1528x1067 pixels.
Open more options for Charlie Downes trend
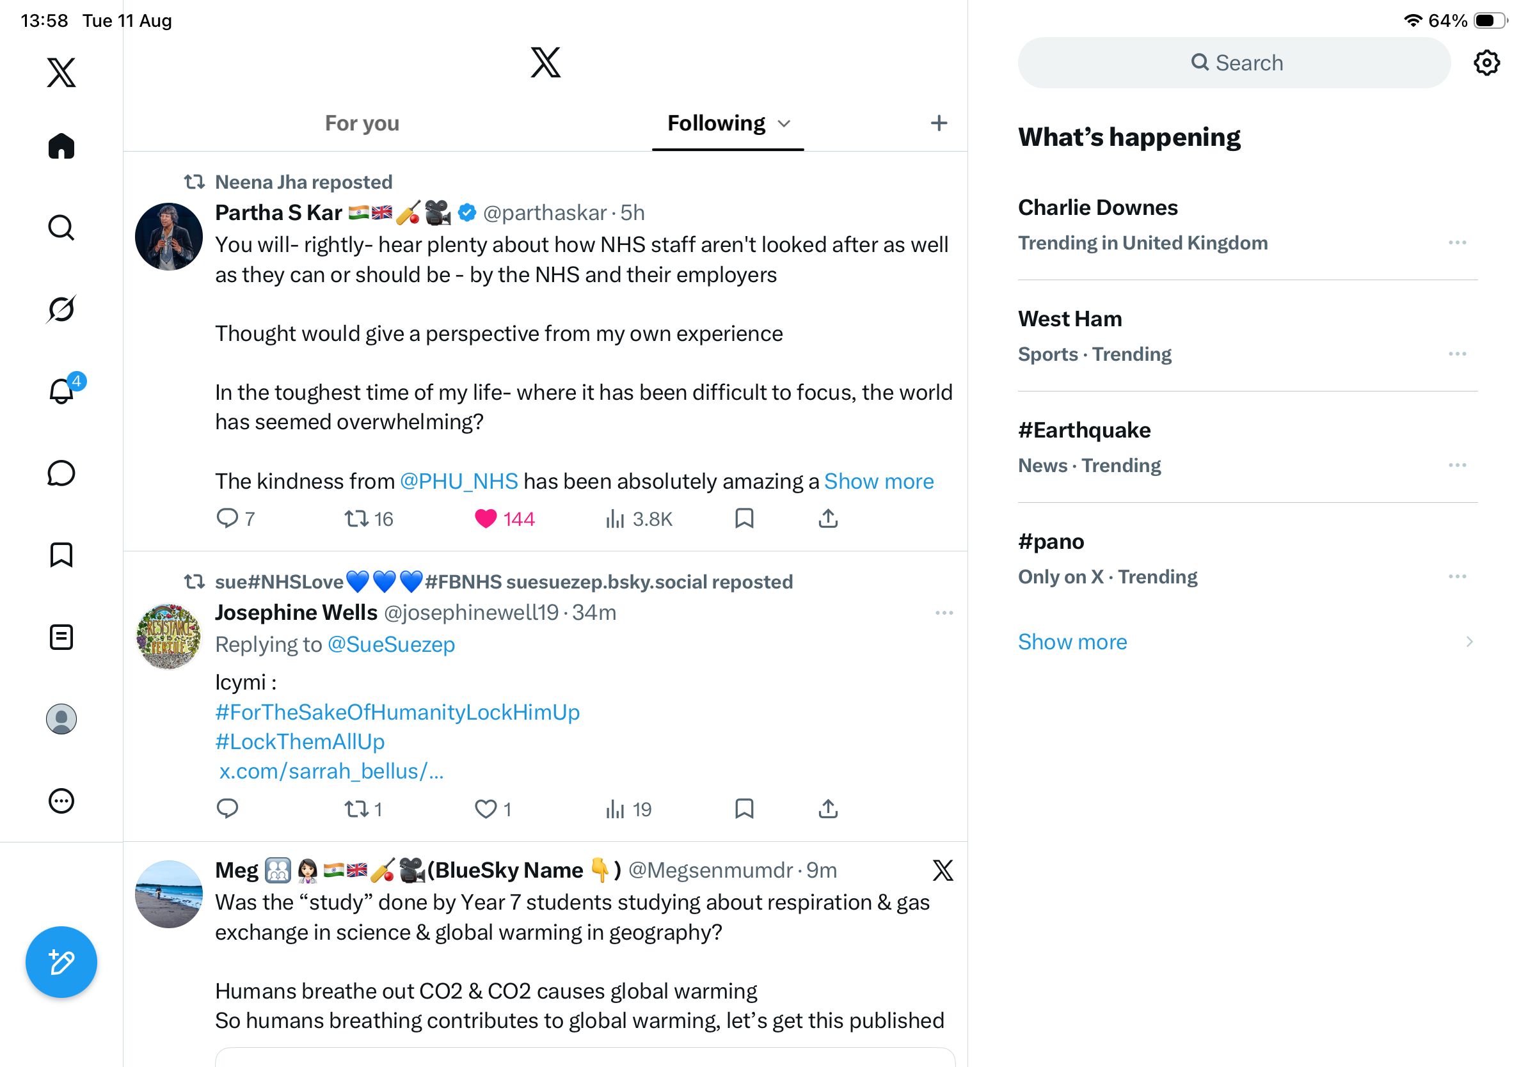[1457, 243]
